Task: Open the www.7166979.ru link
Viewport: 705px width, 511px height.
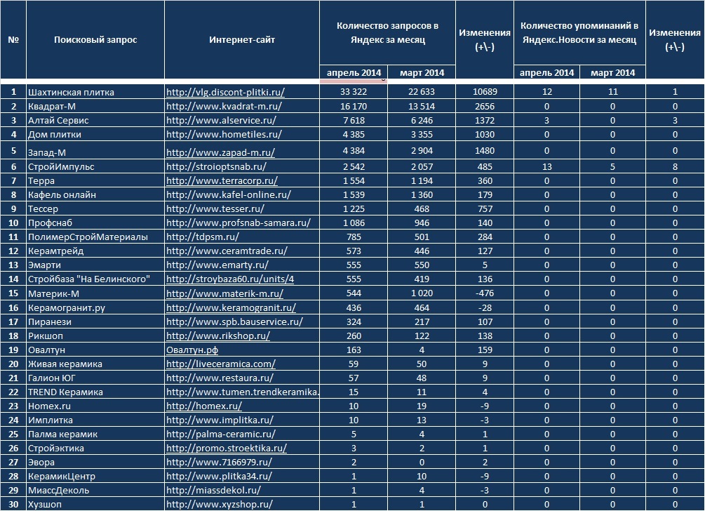Action: (x=220, y=462)
